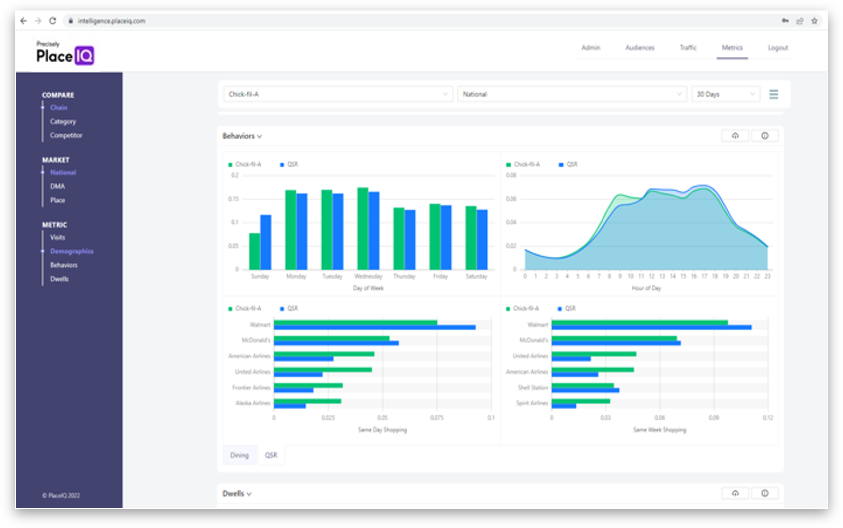Switch to the QSR tab

271,455
